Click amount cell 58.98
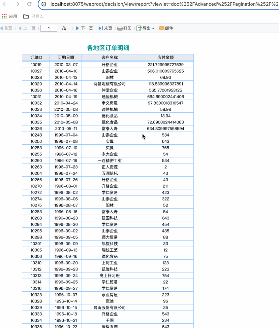The height and width of the screenshot is (328, 279). coord(165,109)
